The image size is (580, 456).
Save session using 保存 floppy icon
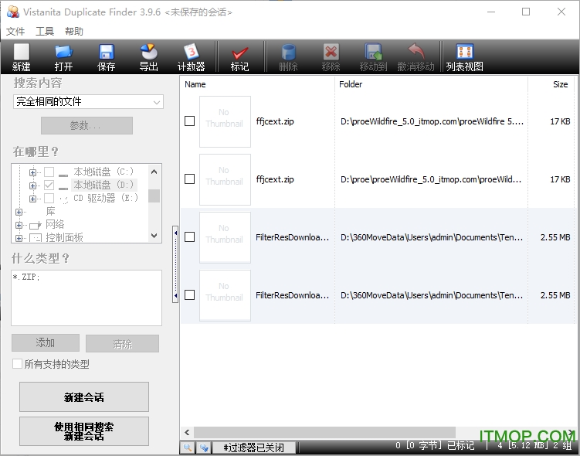pos(106,56)
